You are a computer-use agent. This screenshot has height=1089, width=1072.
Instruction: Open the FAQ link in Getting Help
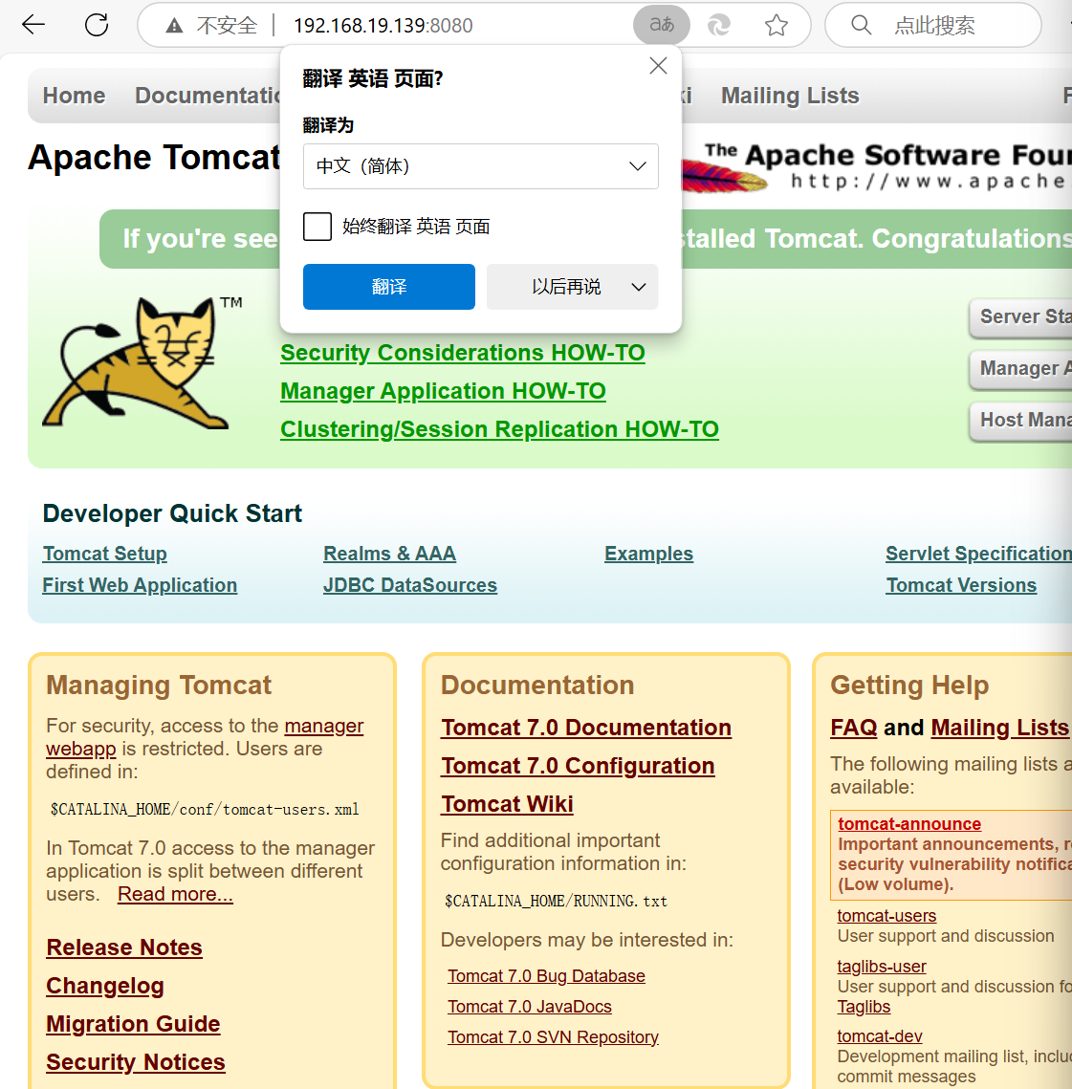[854, 728]
